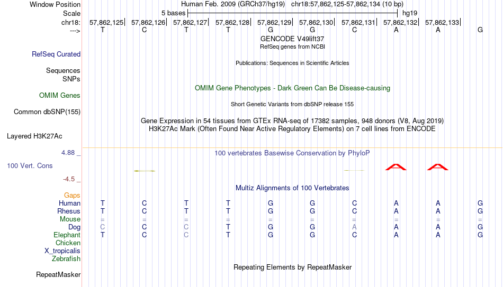The image size is (503, 287).
Task: Select the Chicken alignment row label
Action: (68, 243)
